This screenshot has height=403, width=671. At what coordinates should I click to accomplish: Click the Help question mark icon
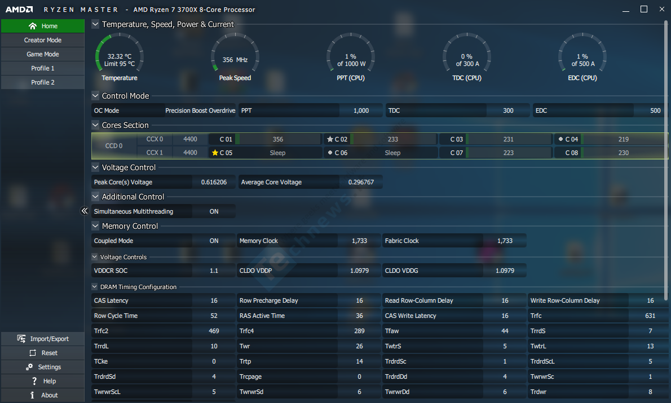click(x=34, y=381)
